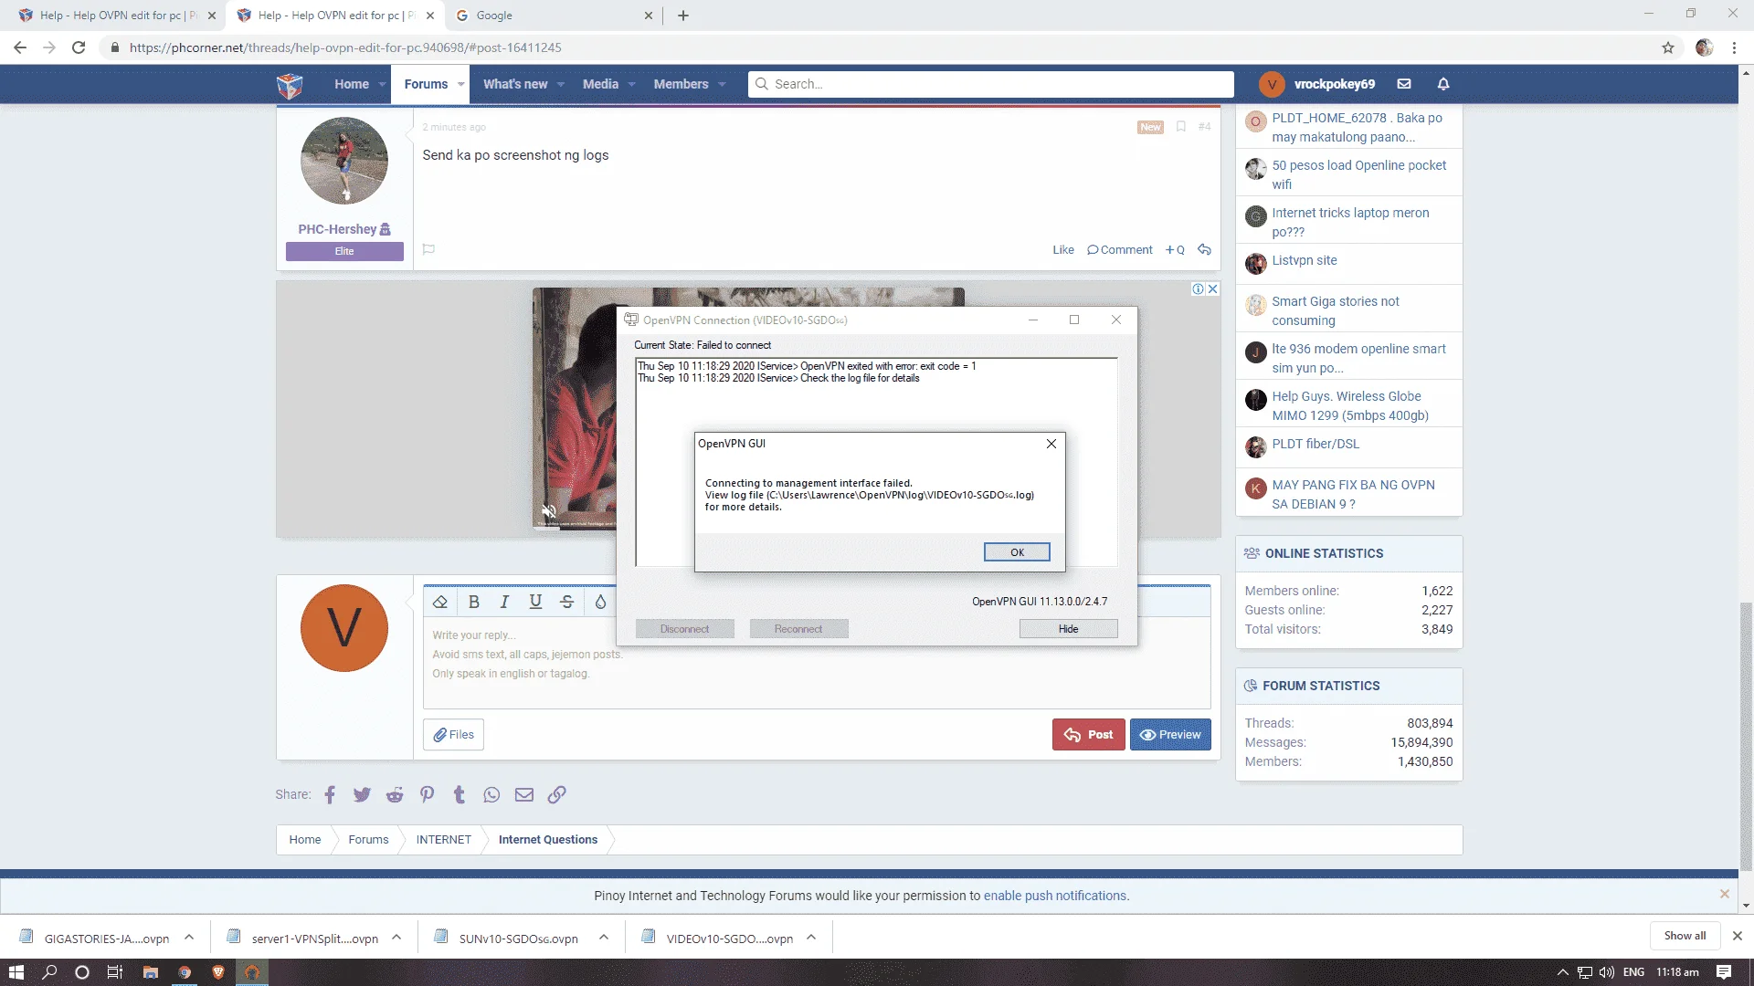Reload the browser page
Image resolution: width=1754 pixels, height=986 pixels.
[x=79, y=47]
